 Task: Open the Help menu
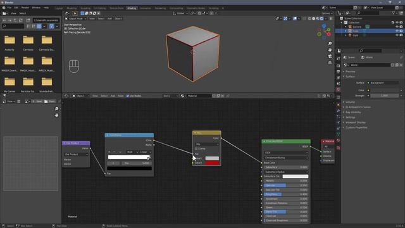click(46, 8)
